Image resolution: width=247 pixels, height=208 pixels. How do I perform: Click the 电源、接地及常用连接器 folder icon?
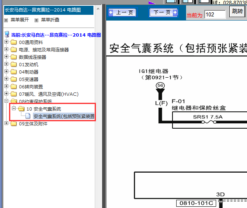(14, 50)
